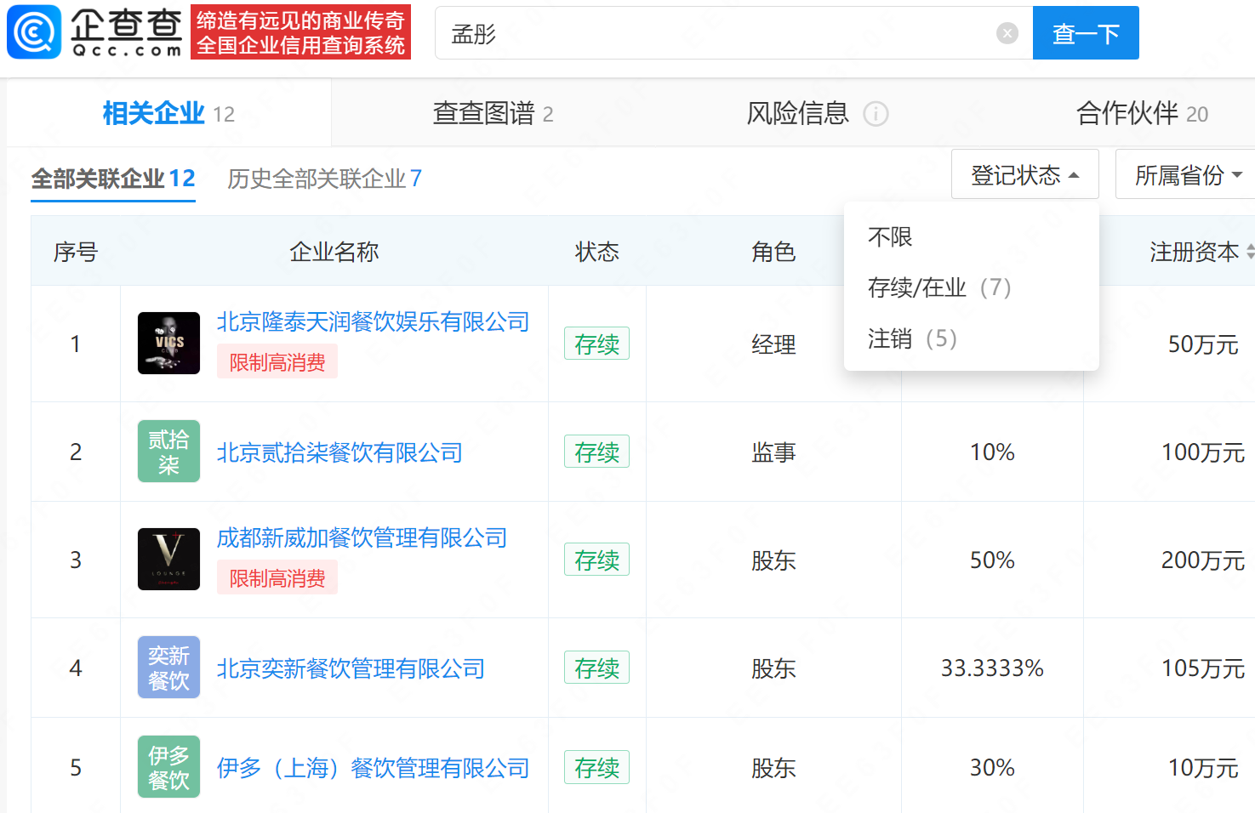Click the 200万元 registered capital cell
The width and height of the screenshot is (1255, 813).
pyautogui.click(x=1203, y=560)
